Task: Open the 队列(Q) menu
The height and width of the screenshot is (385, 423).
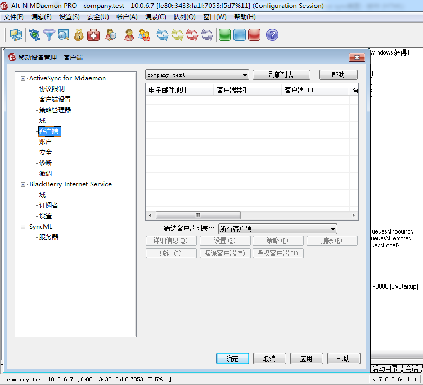Action: [x=184, y=17]
